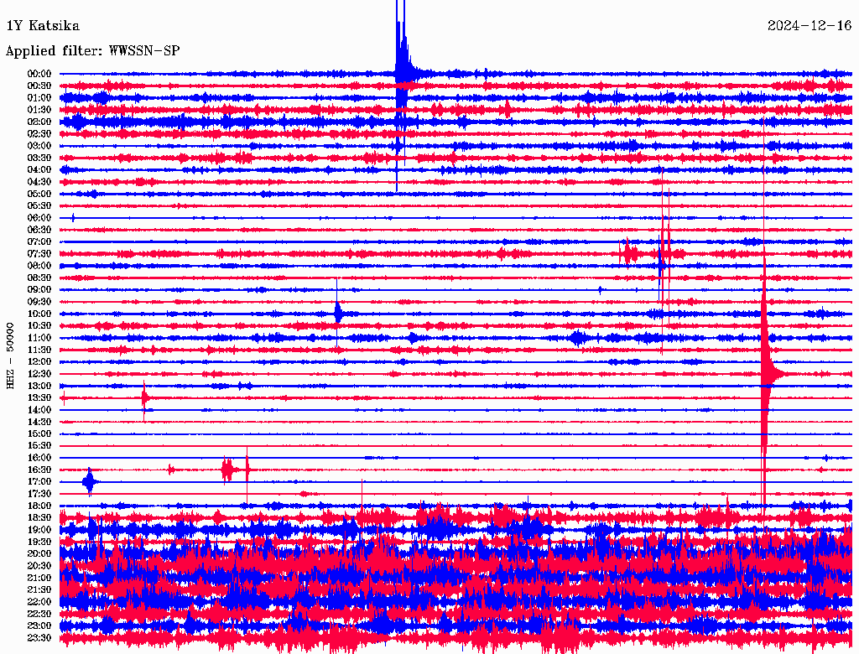859x654 pixels.
Task: Click the 12:00 time label
Action: [x=39, y=362]
